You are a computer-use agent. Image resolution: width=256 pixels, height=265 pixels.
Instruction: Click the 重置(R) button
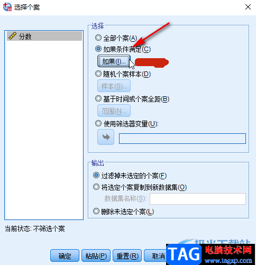coord(127,255)
